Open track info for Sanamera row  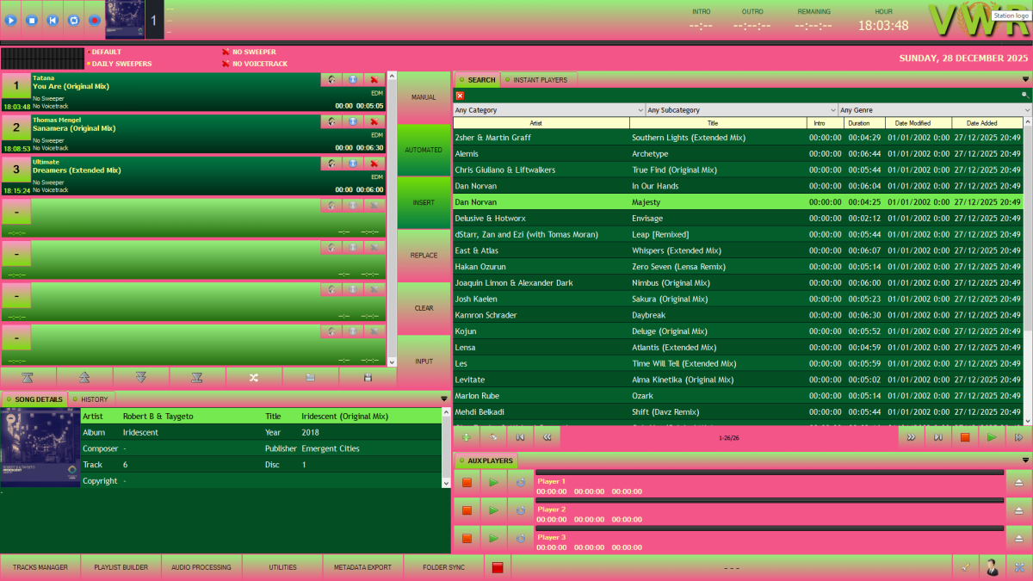(x=352, y=121)
